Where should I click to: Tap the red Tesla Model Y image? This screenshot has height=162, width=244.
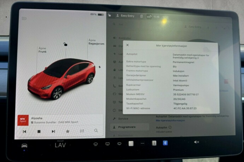tap(62, 79)
